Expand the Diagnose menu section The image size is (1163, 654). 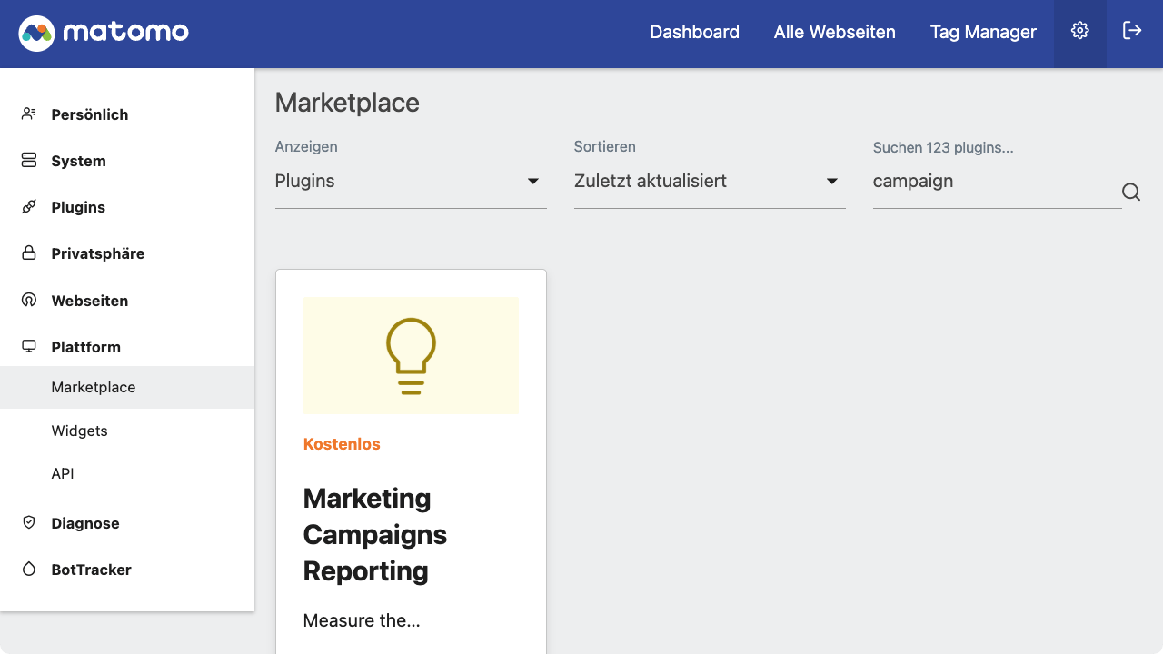(127, 523)
